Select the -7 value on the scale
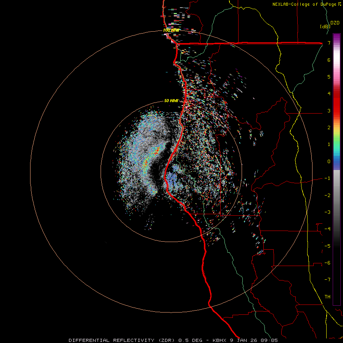This screenshot has width=343, height=343. tap(327, 280)
